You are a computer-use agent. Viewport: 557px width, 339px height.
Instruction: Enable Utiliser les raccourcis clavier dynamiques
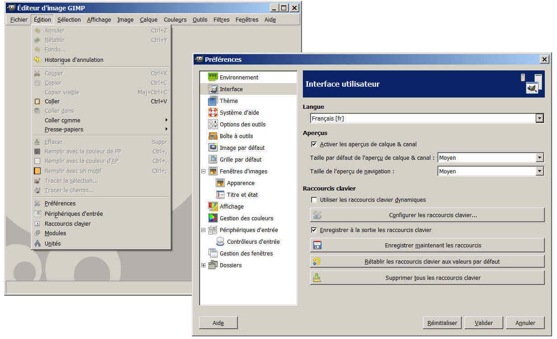[314, 200]
